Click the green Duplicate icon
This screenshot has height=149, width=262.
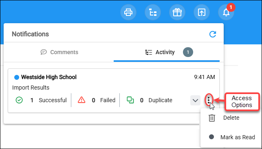(130, 100)
